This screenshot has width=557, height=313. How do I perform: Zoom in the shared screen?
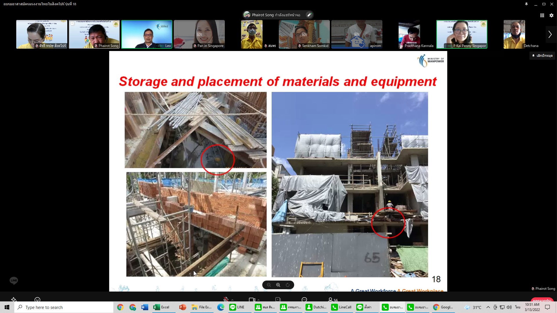click(278, 285)
